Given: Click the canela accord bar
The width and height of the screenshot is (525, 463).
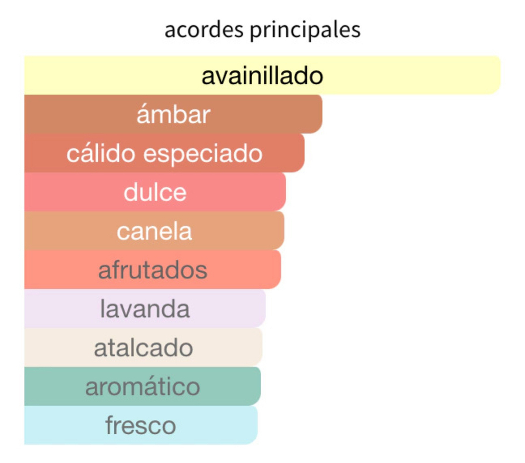Looking at the screenshot, I should coord(154,231).
